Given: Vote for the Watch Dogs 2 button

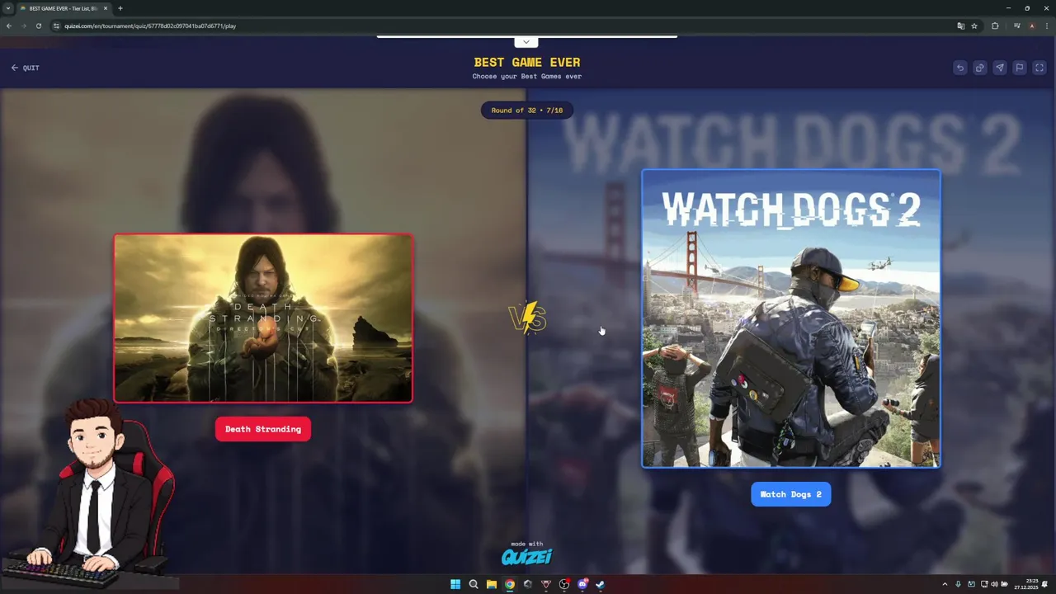Looking at the screenshot, I should click(x=790, y=494).
